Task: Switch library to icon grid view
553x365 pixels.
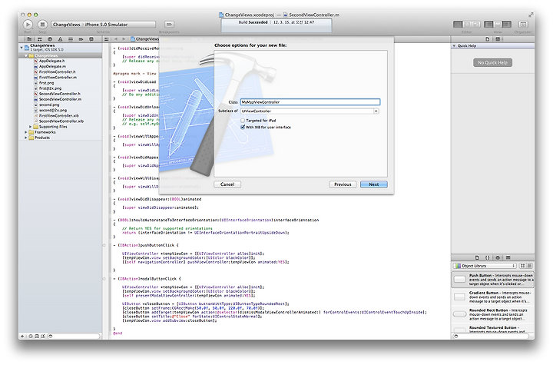Action: pyautogui.click(x=523, y=266)
